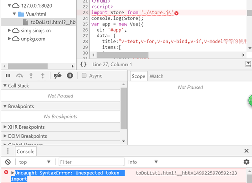Image resolution: width=252 pixels, height=183 pixels.
Task: Click the Step into function icon
Action: tap(31, 76)
